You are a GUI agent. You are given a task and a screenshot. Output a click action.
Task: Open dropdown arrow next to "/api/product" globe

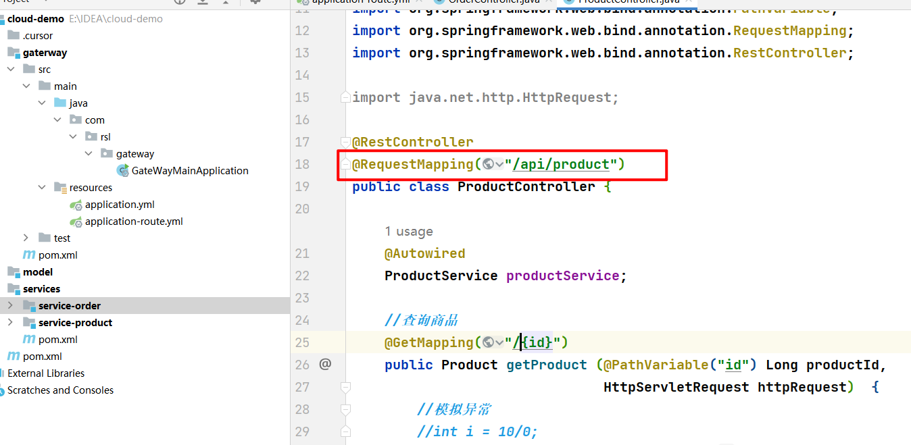click(499, 164)
